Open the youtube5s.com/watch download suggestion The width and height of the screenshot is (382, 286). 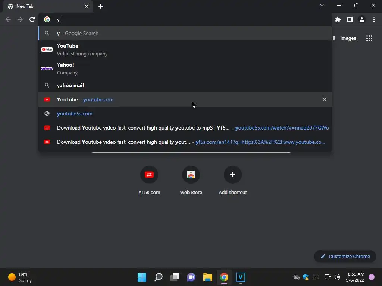(185, 128)
